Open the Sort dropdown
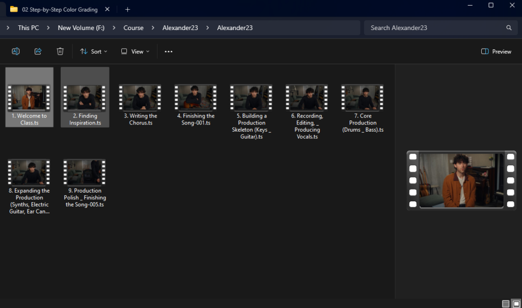 (x=94, y=51)
